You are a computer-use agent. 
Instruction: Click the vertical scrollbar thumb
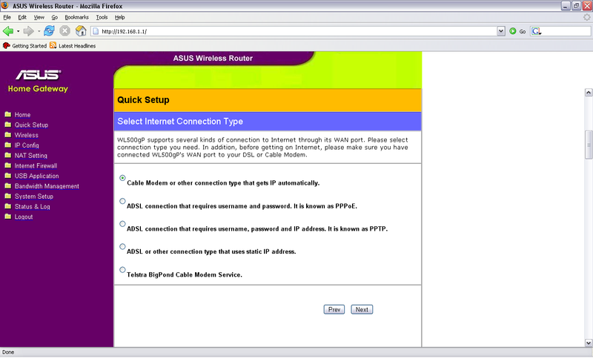tap(589, 145)
